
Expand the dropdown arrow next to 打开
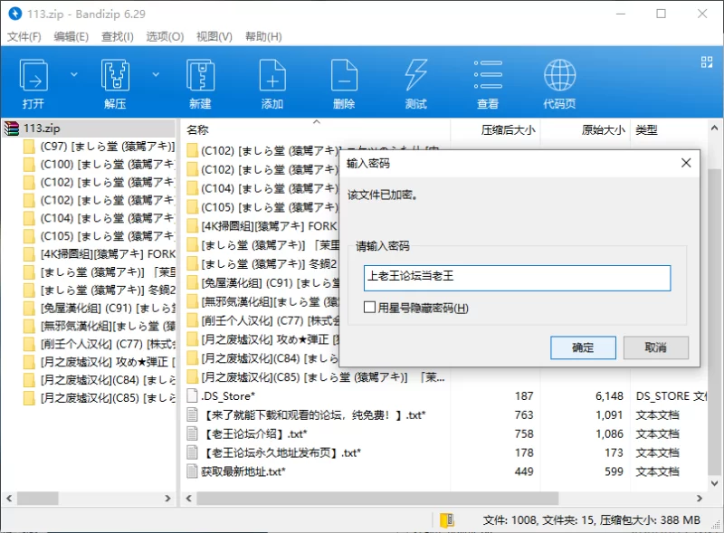[74, 74]
